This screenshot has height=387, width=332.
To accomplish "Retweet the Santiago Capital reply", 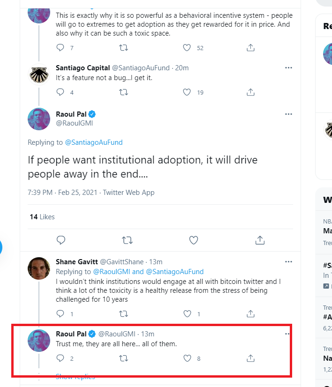I will (124, 92).
